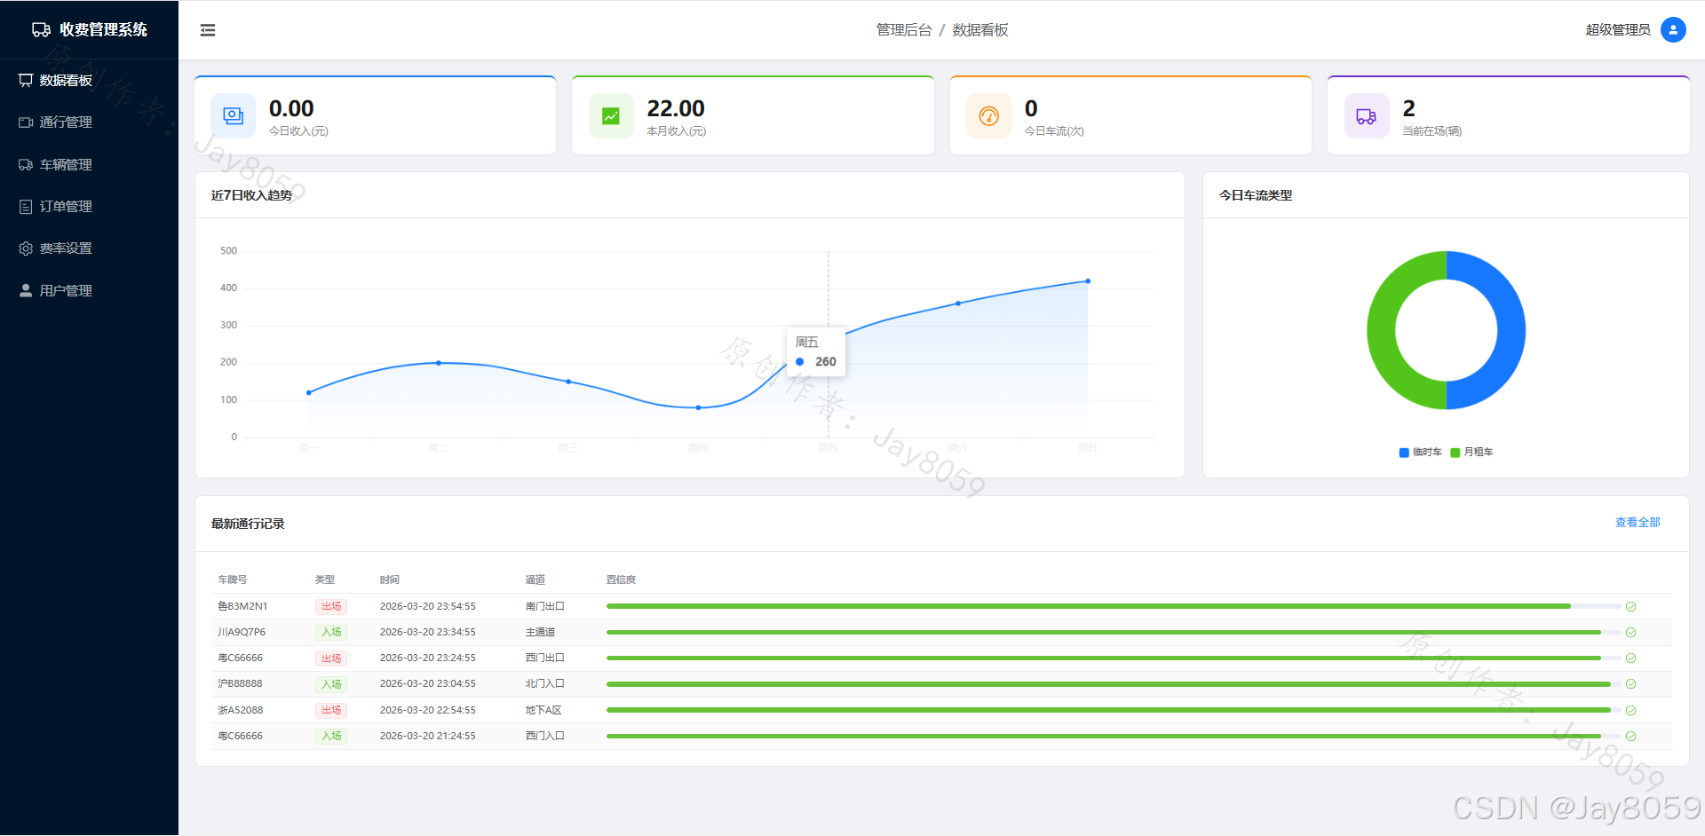The height and width of the screenshot is (836, 1705).
Task: Click the 订单管理 document icon in sidebar
Action: (26, 207)
